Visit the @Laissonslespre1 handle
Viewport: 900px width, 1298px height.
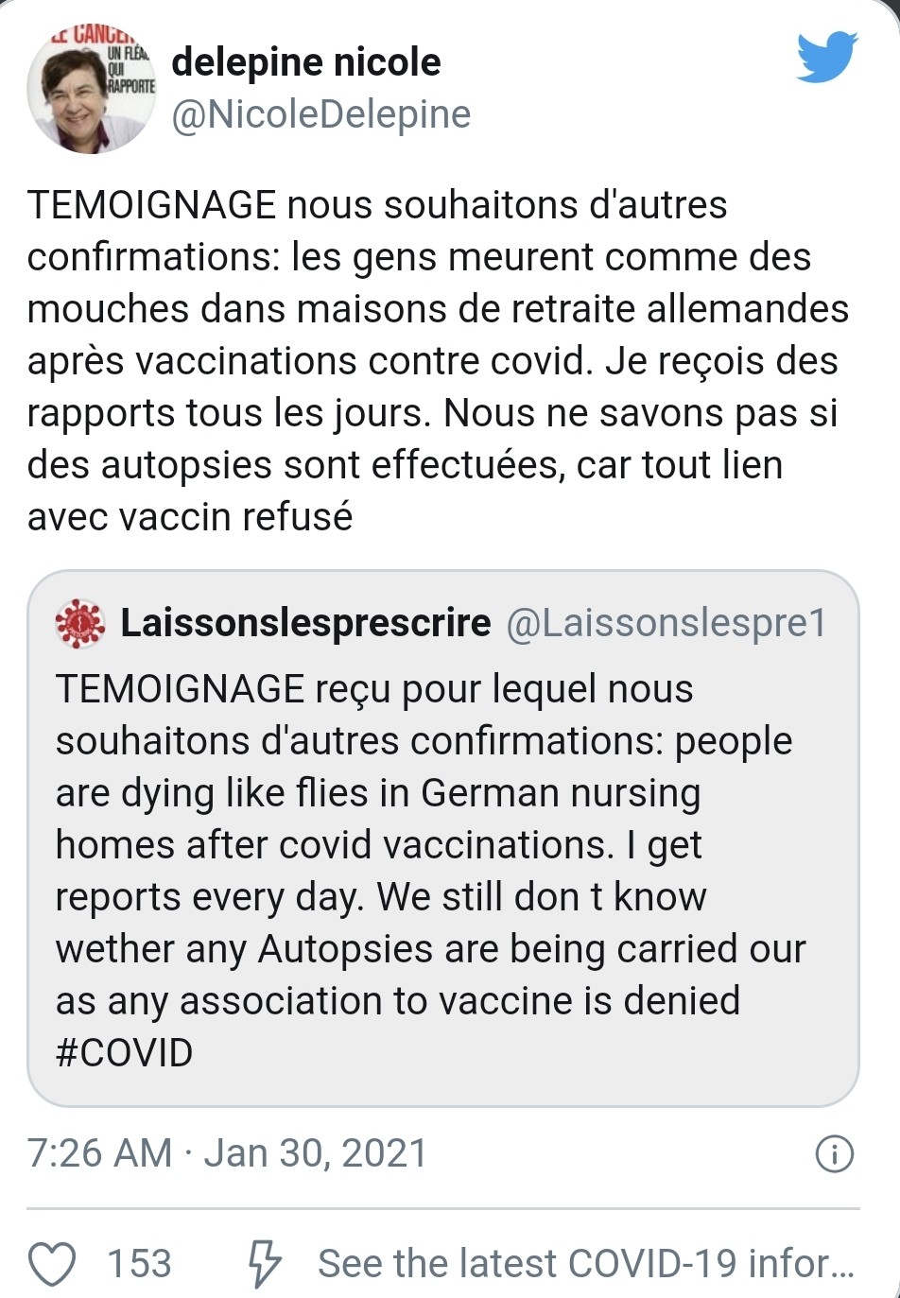click(x=666, y=623)
